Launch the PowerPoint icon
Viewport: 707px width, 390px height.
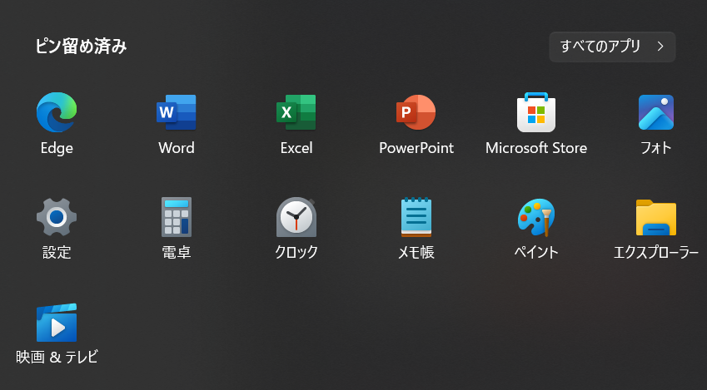[x=416, y=112]
